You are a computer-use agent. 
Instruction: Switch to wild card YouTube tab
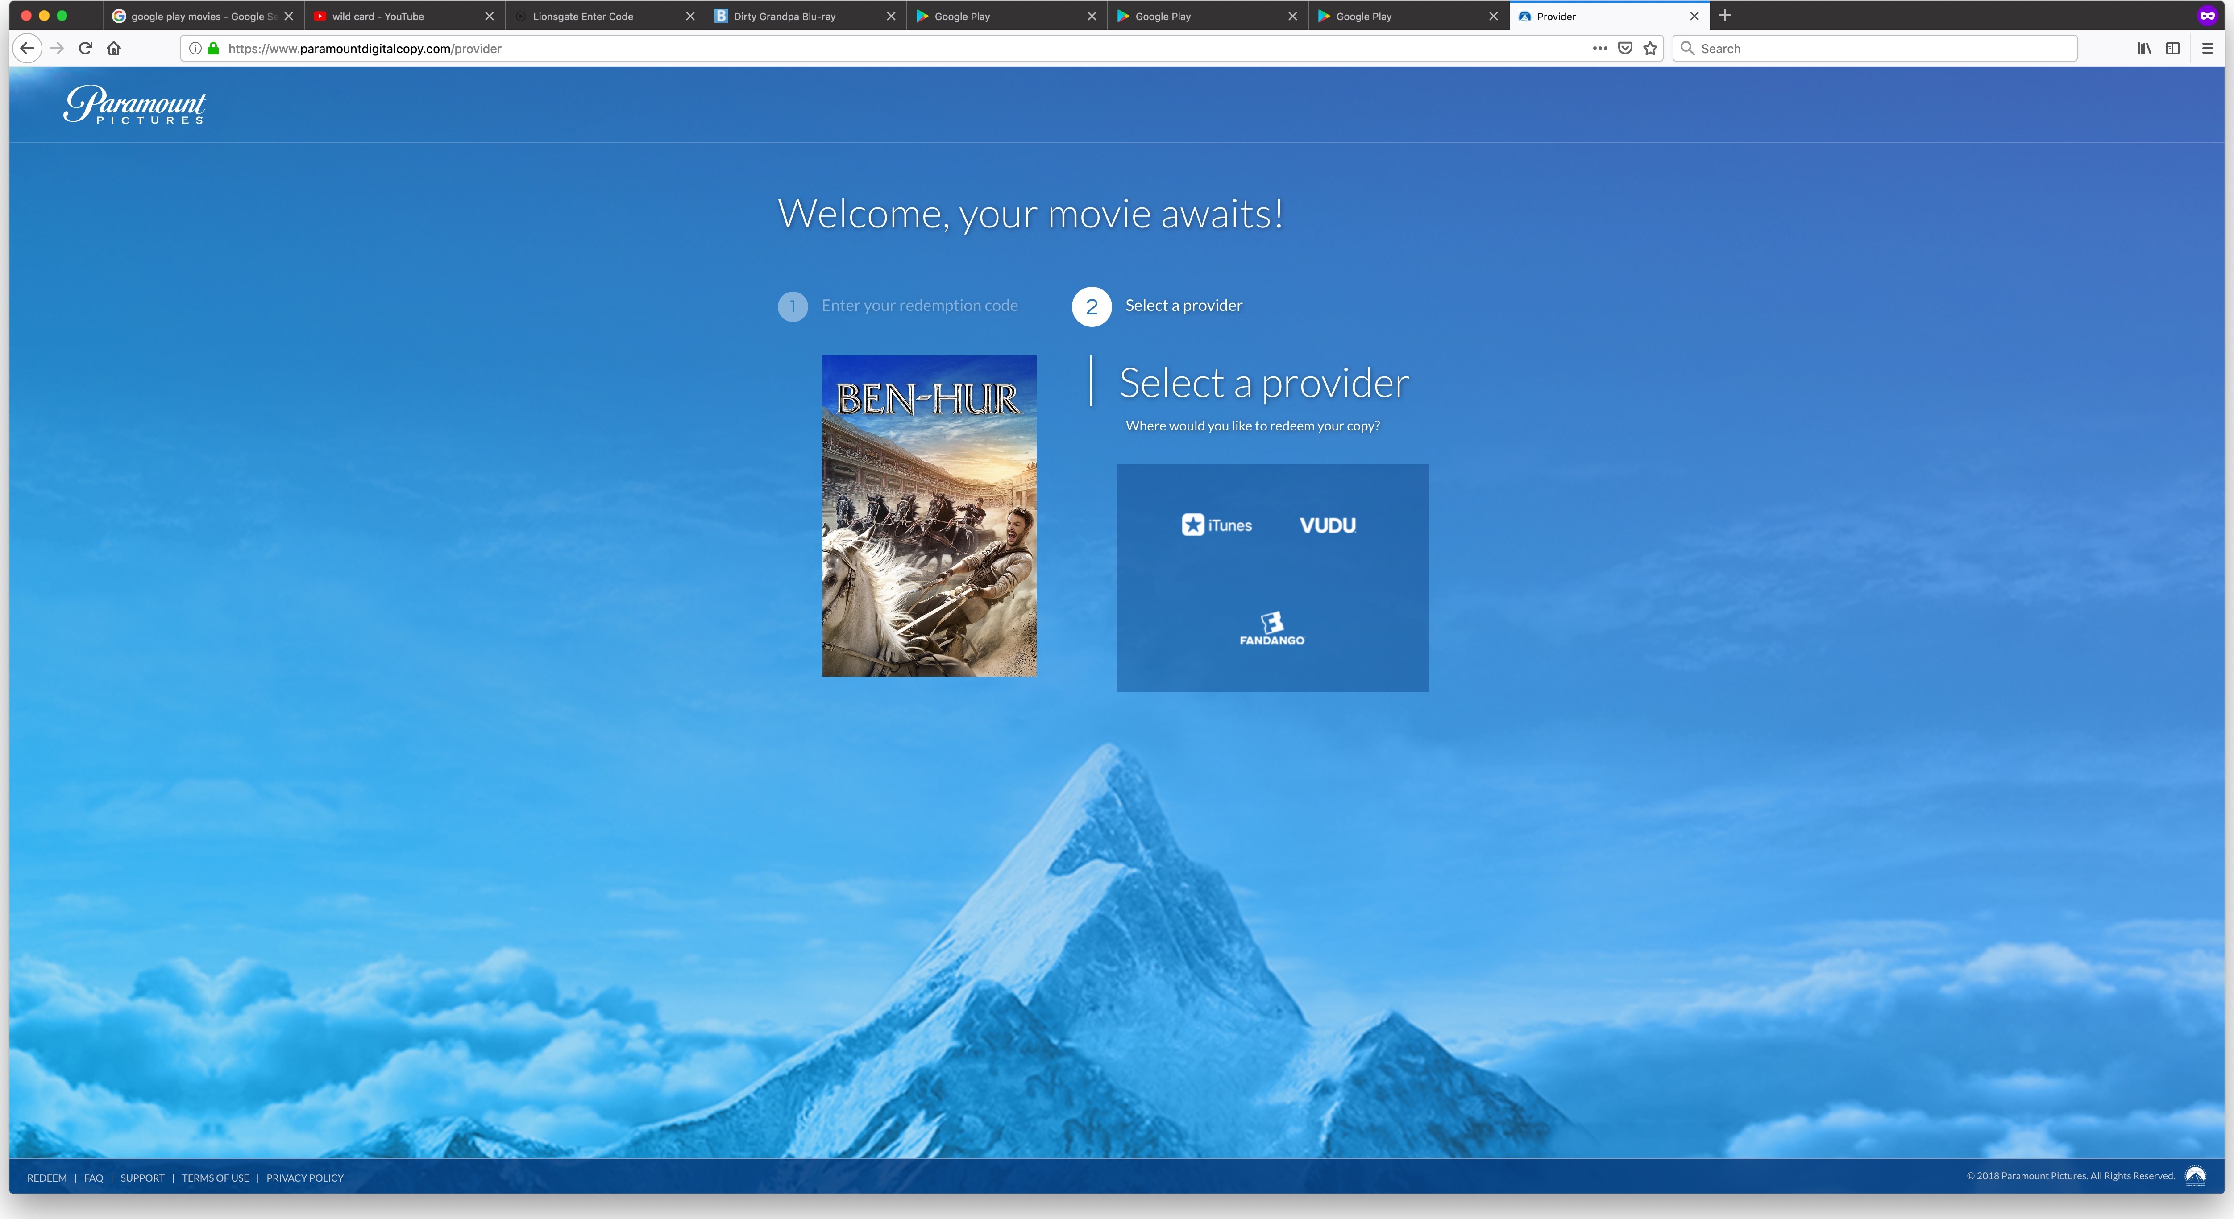pyautogui.click(x=404, y=16)
